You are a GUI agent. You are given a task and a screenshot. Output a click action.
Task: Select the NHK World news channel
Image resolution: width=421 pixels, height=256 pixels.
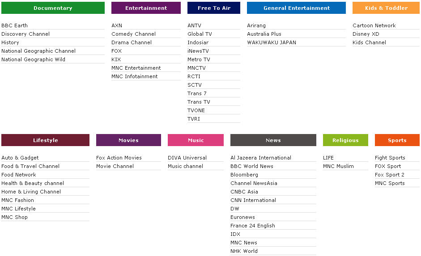[x=244, y=251]
